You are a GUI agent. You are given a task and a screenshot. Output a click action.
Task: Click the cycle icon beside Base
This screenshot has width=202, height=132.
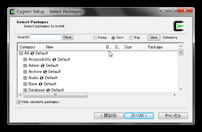point(41,84)
